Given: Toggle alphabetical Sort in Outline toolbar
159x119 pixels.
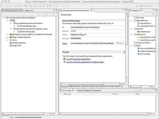Looking at the screenshot, I should click(x=156, y=14).
